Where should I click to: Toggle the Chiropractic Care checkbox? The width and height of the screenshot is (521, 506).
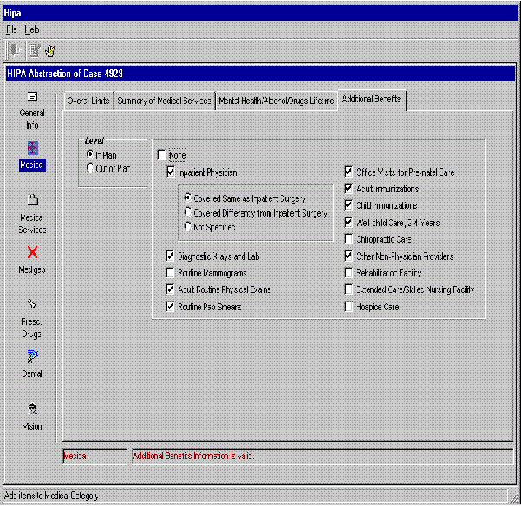tap(349, 239)
